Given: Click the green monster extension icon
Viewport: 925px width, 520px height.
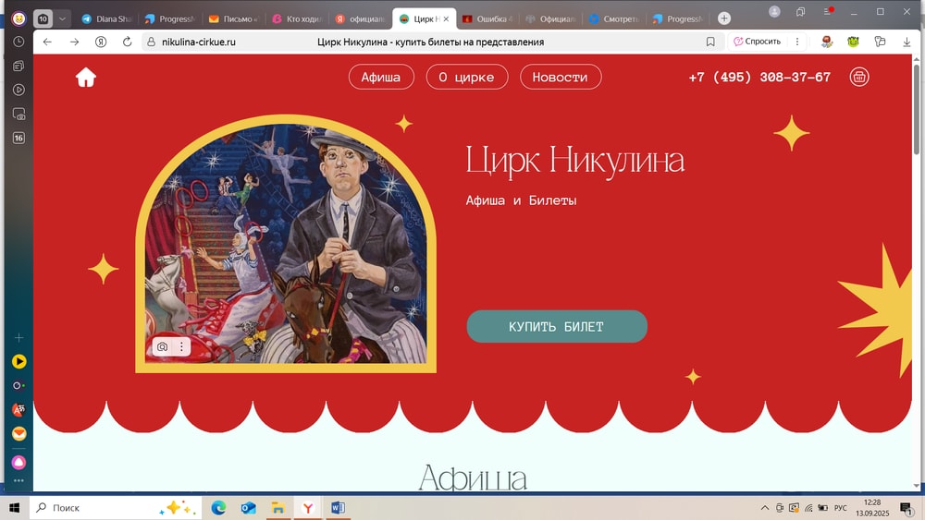Looking at the screenshot, I should [x=853, y=42].
